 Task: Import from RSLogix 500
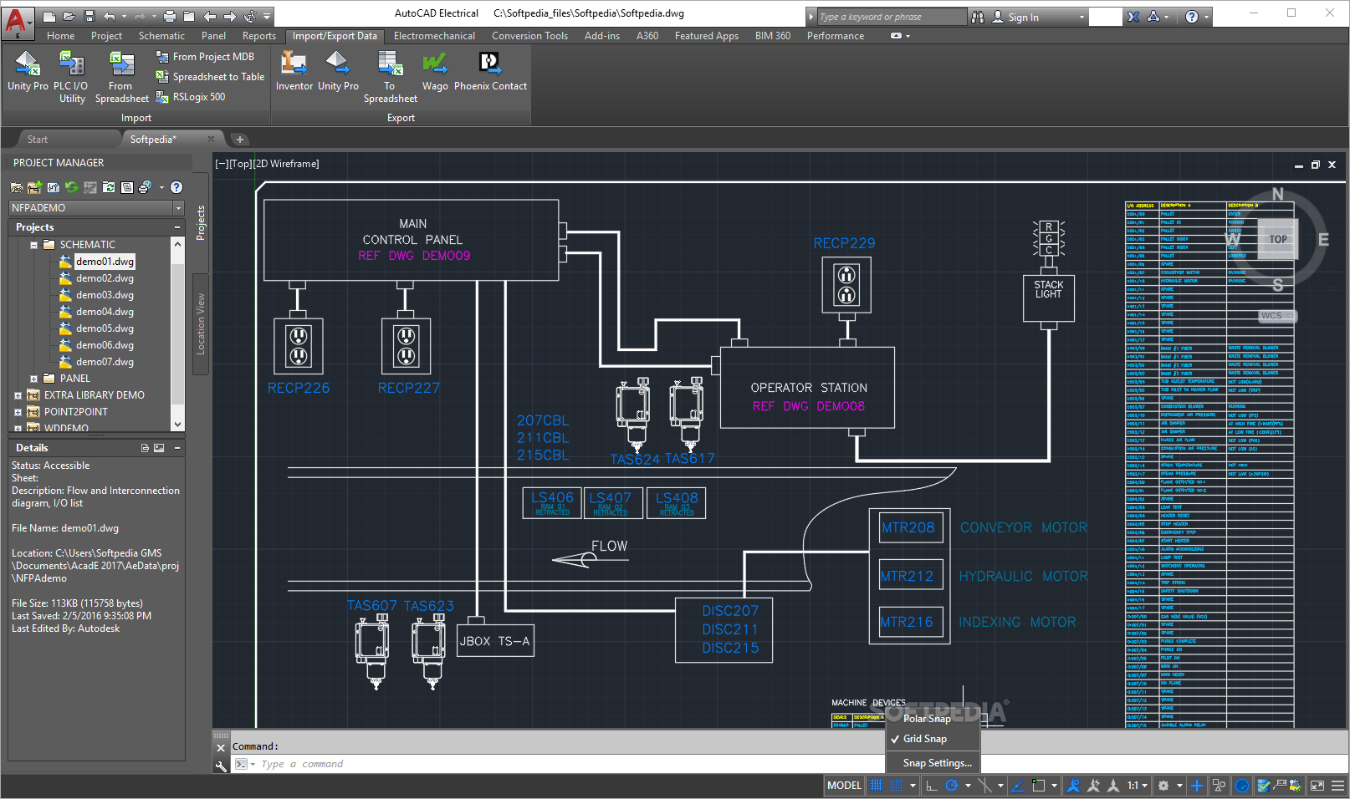[191, 97]
